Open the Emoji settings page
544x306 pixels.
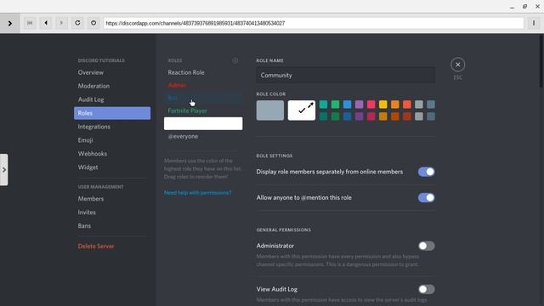coord(112,140)
